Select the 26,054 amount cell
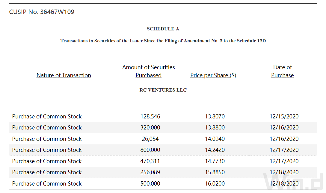The height and width of the screenshot is (193, 326). pos(150,139)
